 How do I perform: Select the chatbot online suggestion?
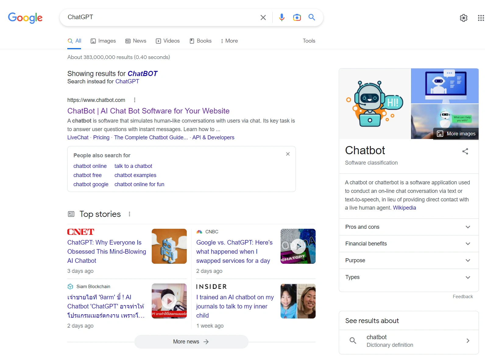[x=90, y=166]
